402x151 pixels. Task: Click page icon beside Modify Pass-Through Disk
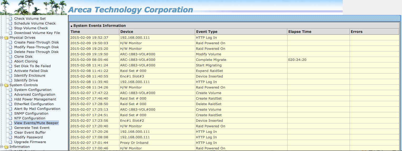click(11, 47)
